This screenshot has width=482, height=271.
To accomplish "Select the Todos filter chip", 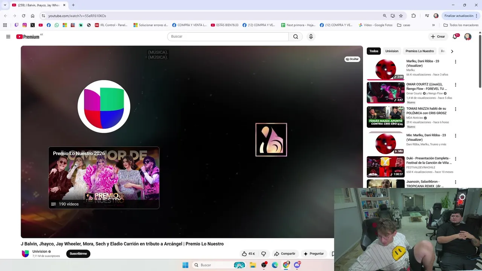I will pyautogui.click(x=374, y=51).
